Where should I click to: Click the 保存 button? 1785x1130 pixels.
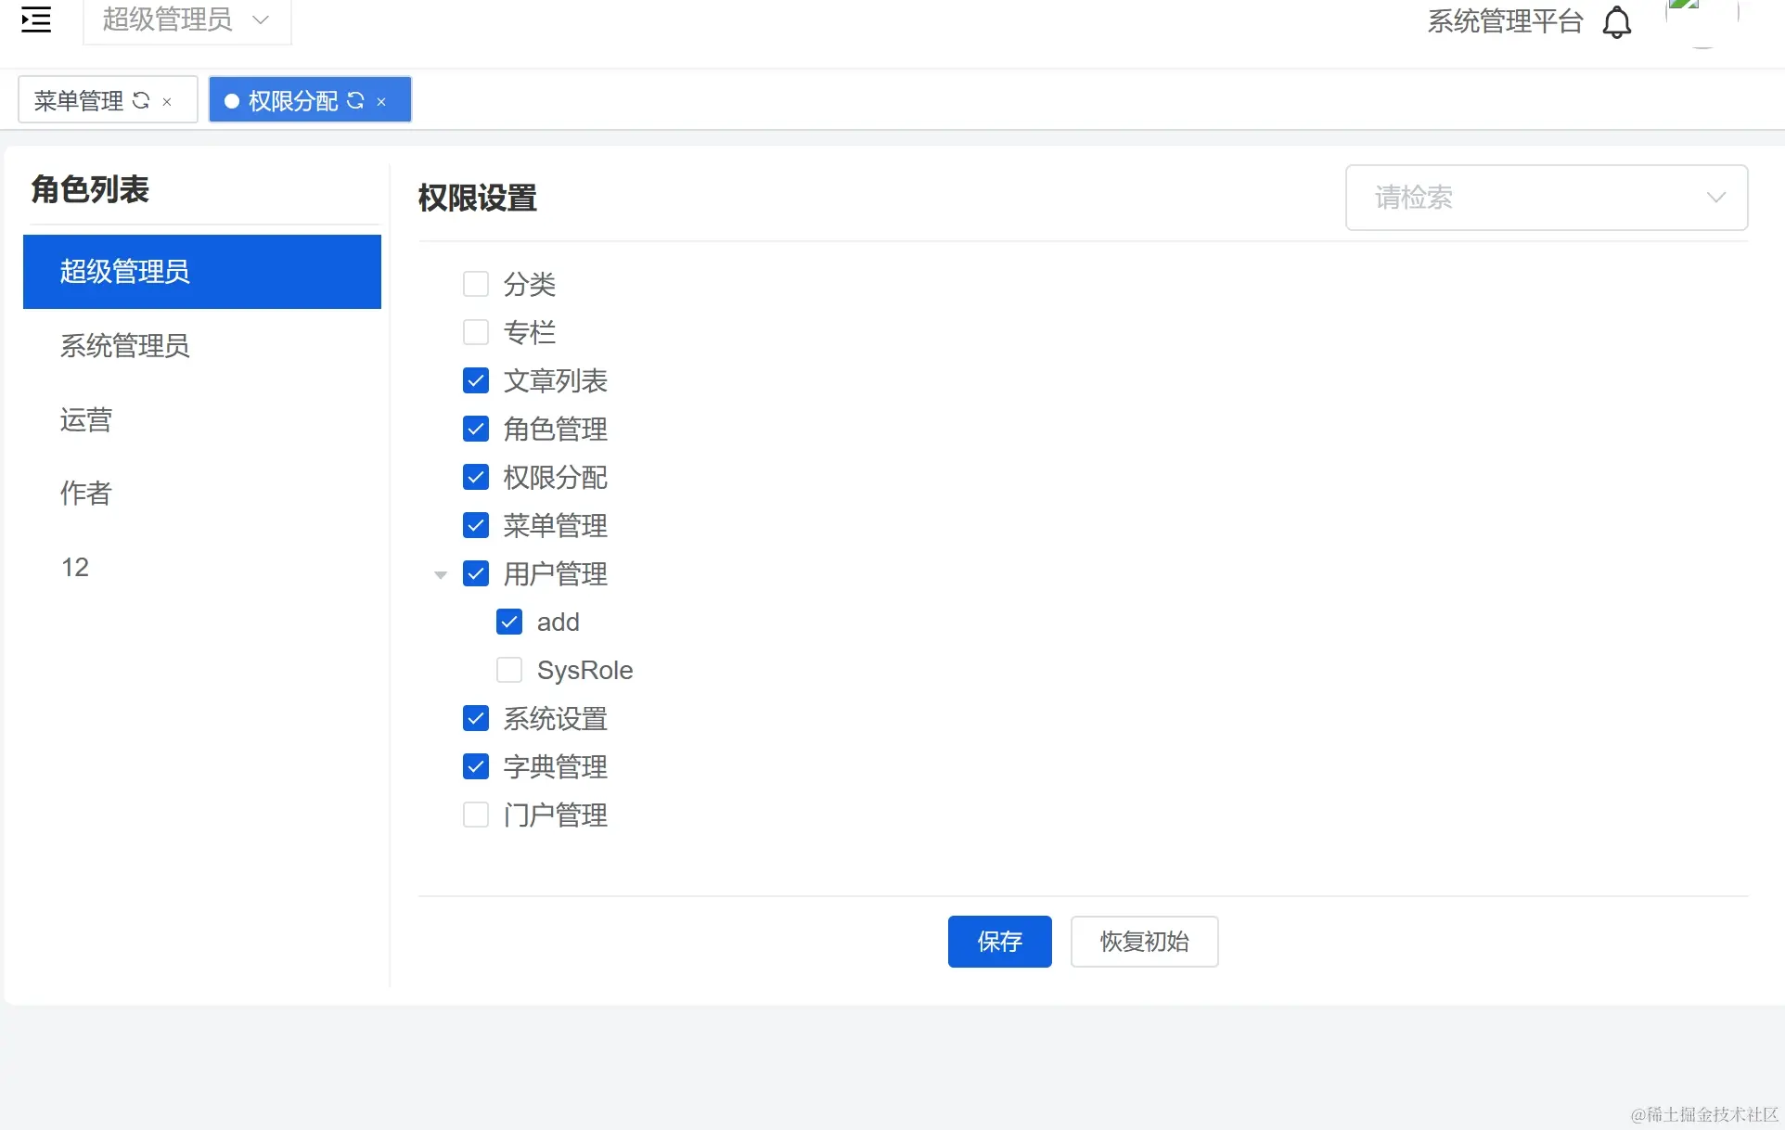(999, 942)
